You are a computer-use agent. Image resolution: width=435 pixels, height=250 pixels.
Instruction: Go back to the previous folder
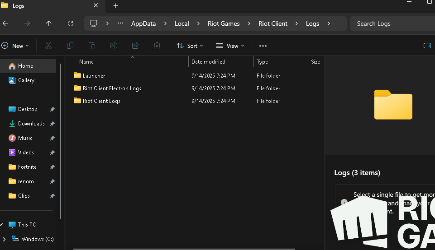5,23
